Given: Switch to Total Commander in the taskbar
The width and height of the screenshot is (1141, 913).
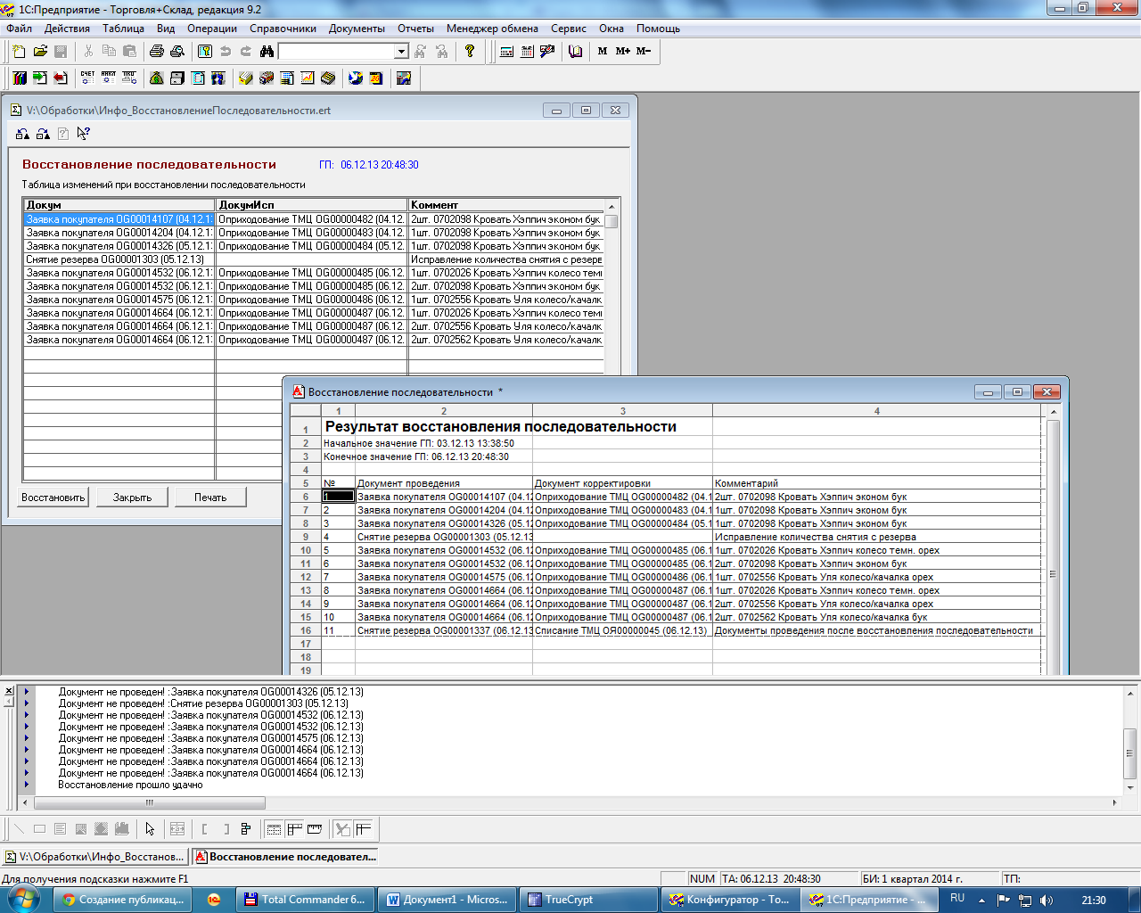Looking at the screenshot, I should [x=305, y=900].
